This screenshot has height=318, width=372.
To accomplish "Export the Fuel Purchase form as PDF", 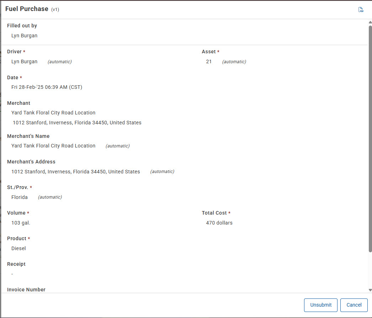I will [361, 10].
